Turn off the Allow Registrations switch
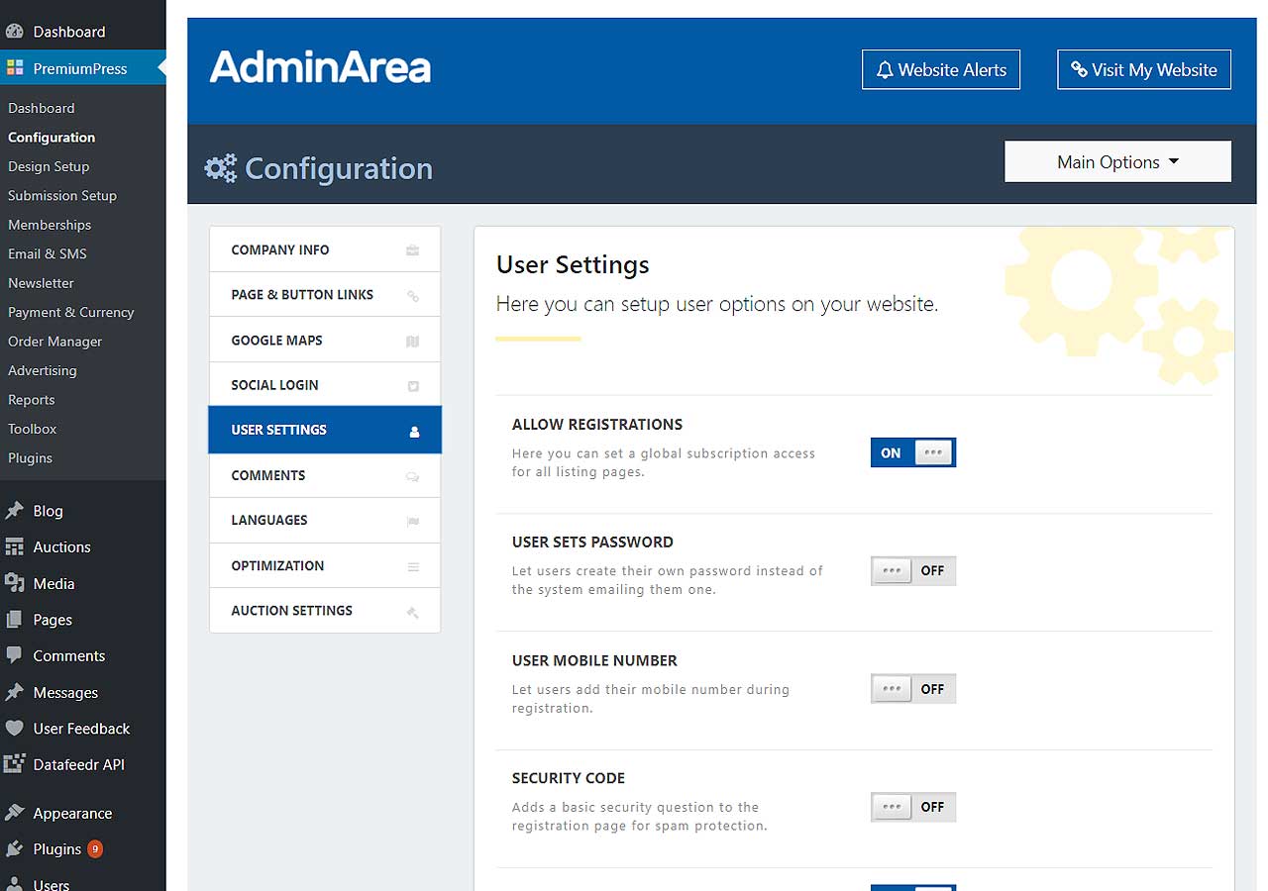Viewport: 1268px width, 891px height. (x=912, y=452)
